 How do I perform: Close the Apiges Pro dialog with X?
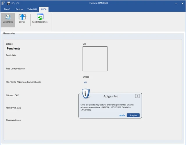[137, 96]
